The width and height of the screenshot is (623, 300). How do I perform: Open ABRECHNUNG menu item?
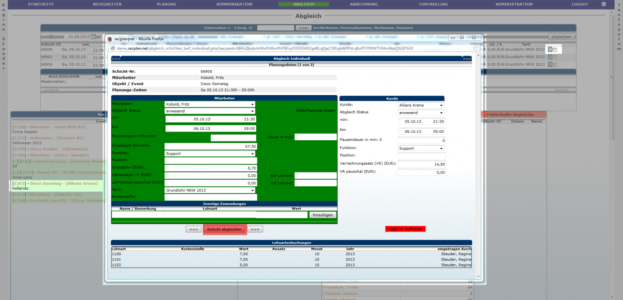364,4
